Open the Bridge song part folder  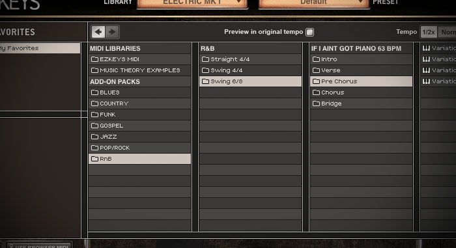[x=361, y=103]
